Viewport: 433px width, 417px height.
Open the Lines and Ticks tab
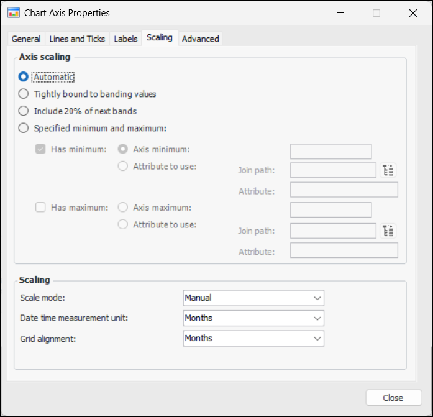pyautogui.click(x=77, y=39)
